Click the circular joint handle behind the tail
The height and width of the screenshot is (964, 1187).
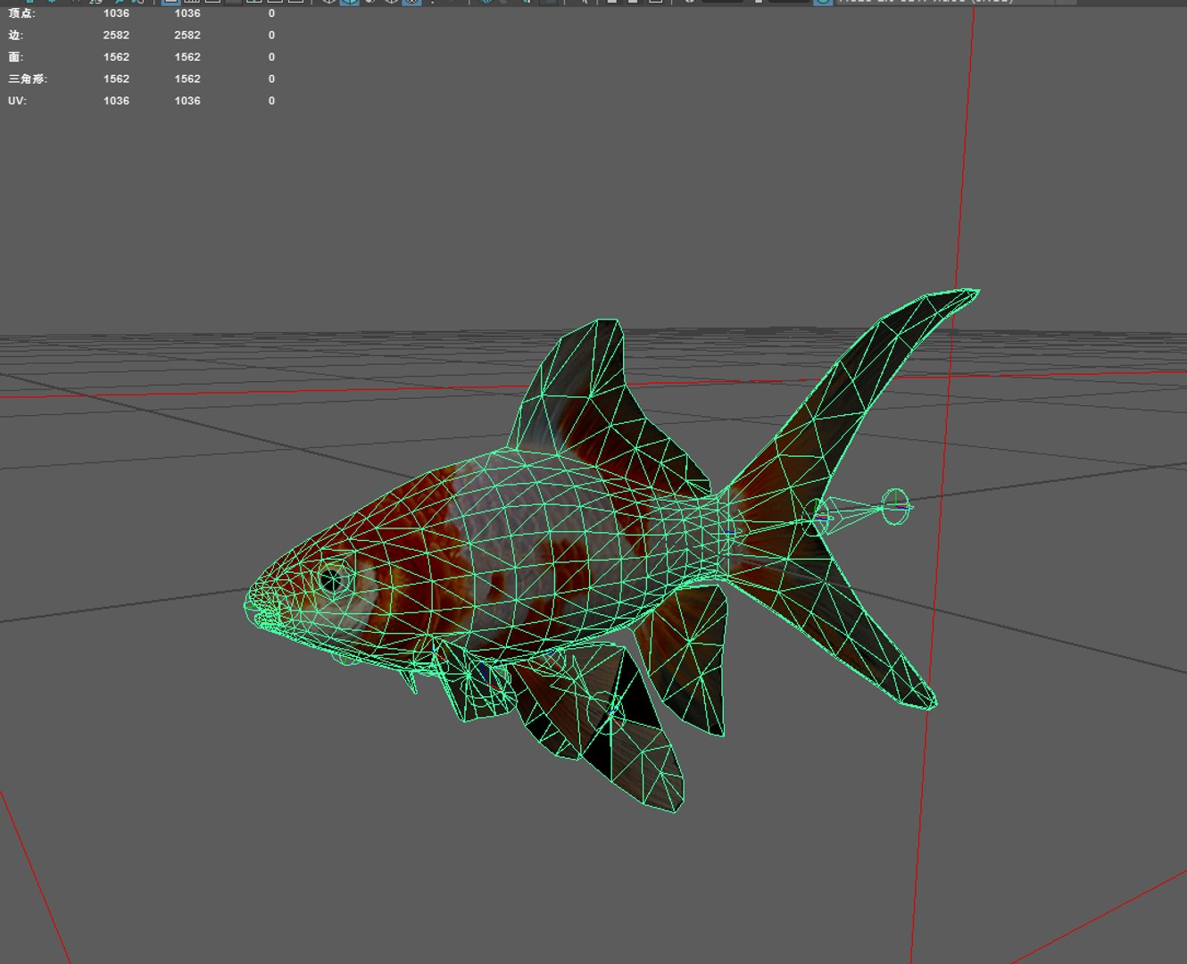895,507
